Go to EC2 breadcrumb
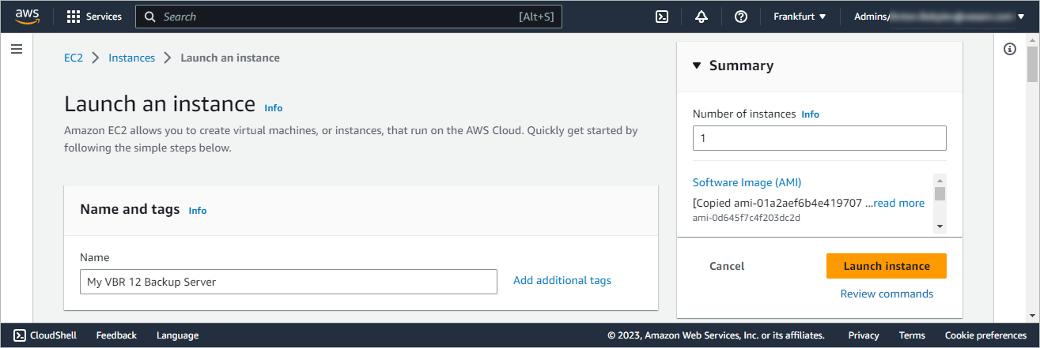This screenshot has height=348, width=1040. pyautogui.click(x=74, y=58)
